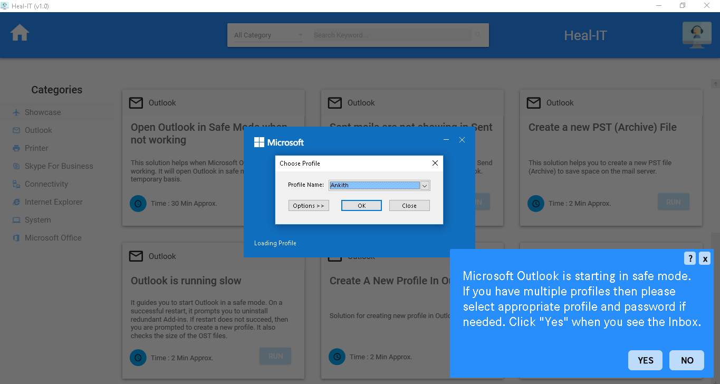720x384 pixels.
Task: Click YES on the safe mode prompt
Action: [645, 360]
